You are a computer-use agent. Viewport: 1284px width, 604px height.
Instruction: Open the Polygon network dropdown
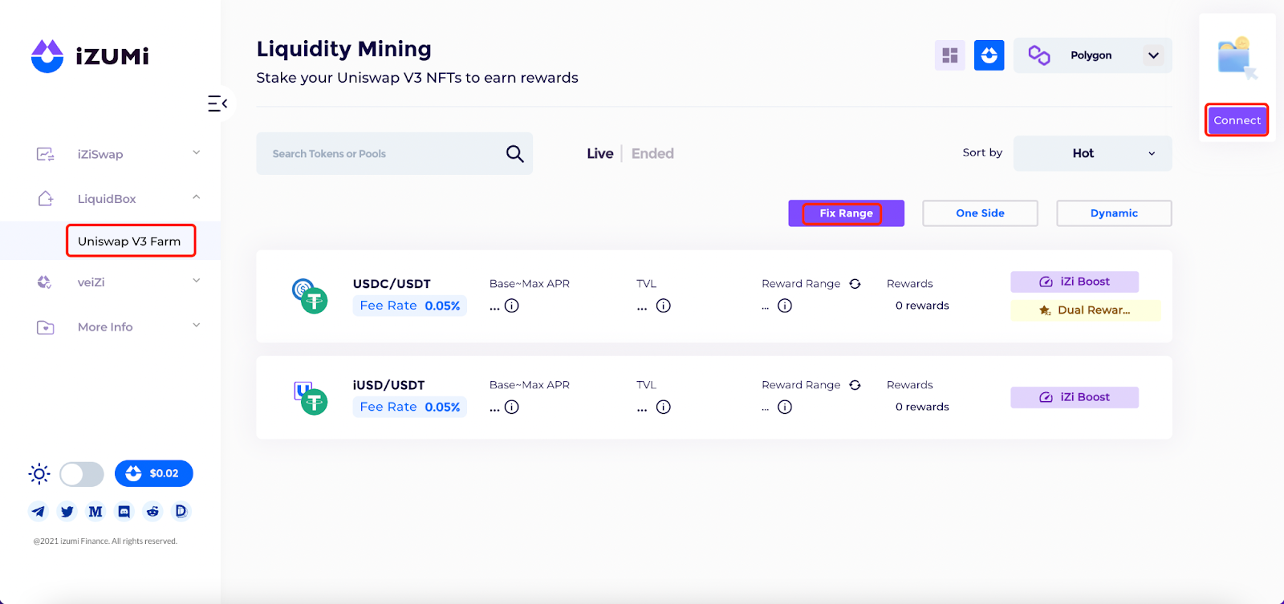tap(1093, 55)
